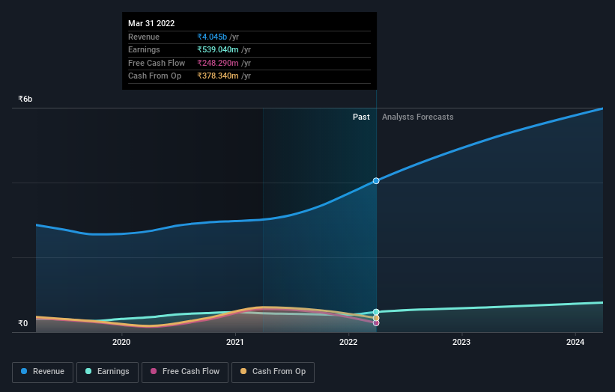This screenshot has height=392, width=615.
Task: Toggle the Revenue legend button
Action: pyautogui.click(x=43, y=372)
